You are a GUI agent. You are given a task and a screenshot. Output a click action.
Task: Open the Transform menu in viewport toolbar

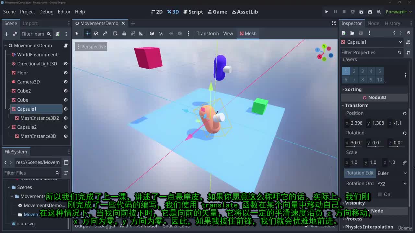tap(208, 33)
